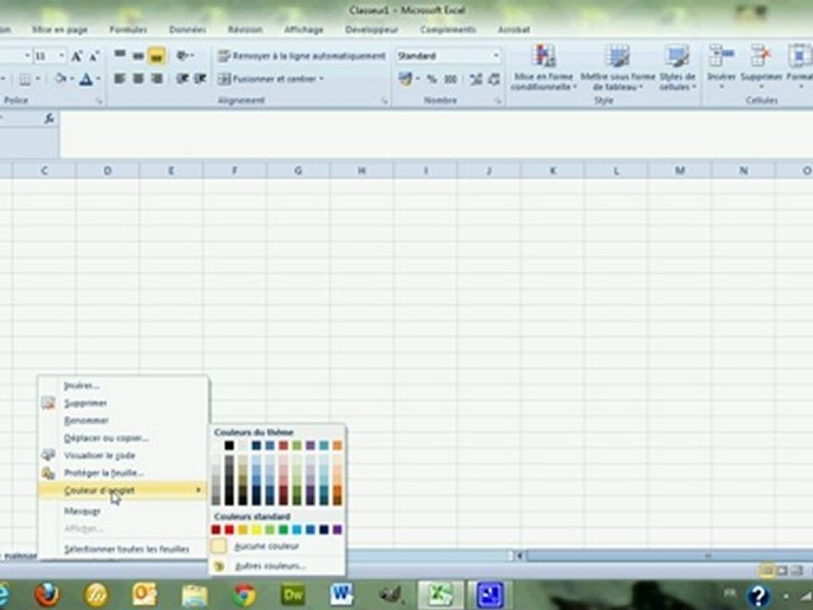Open the text orientation button
The width and height of the screenshot is (813, 610).
click(181, 55)
